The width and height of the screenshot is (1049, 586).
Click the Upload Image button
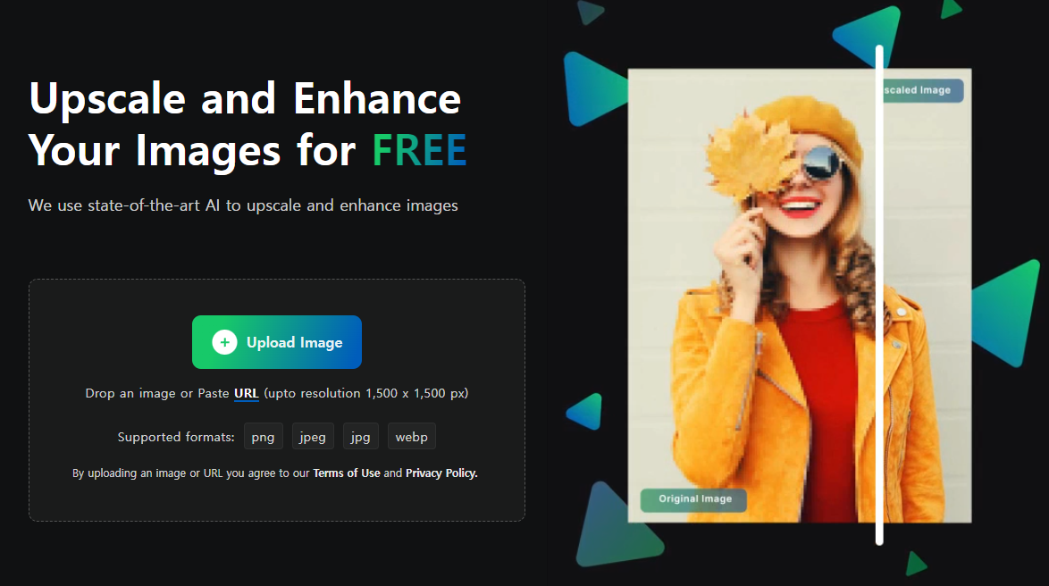(276, 342)
